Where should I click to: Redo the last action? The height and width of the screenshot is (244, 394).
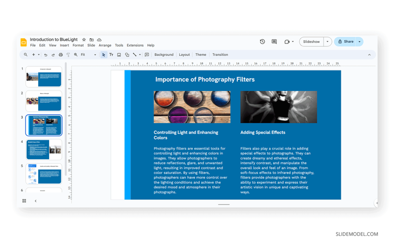click(x=53, y=55)
